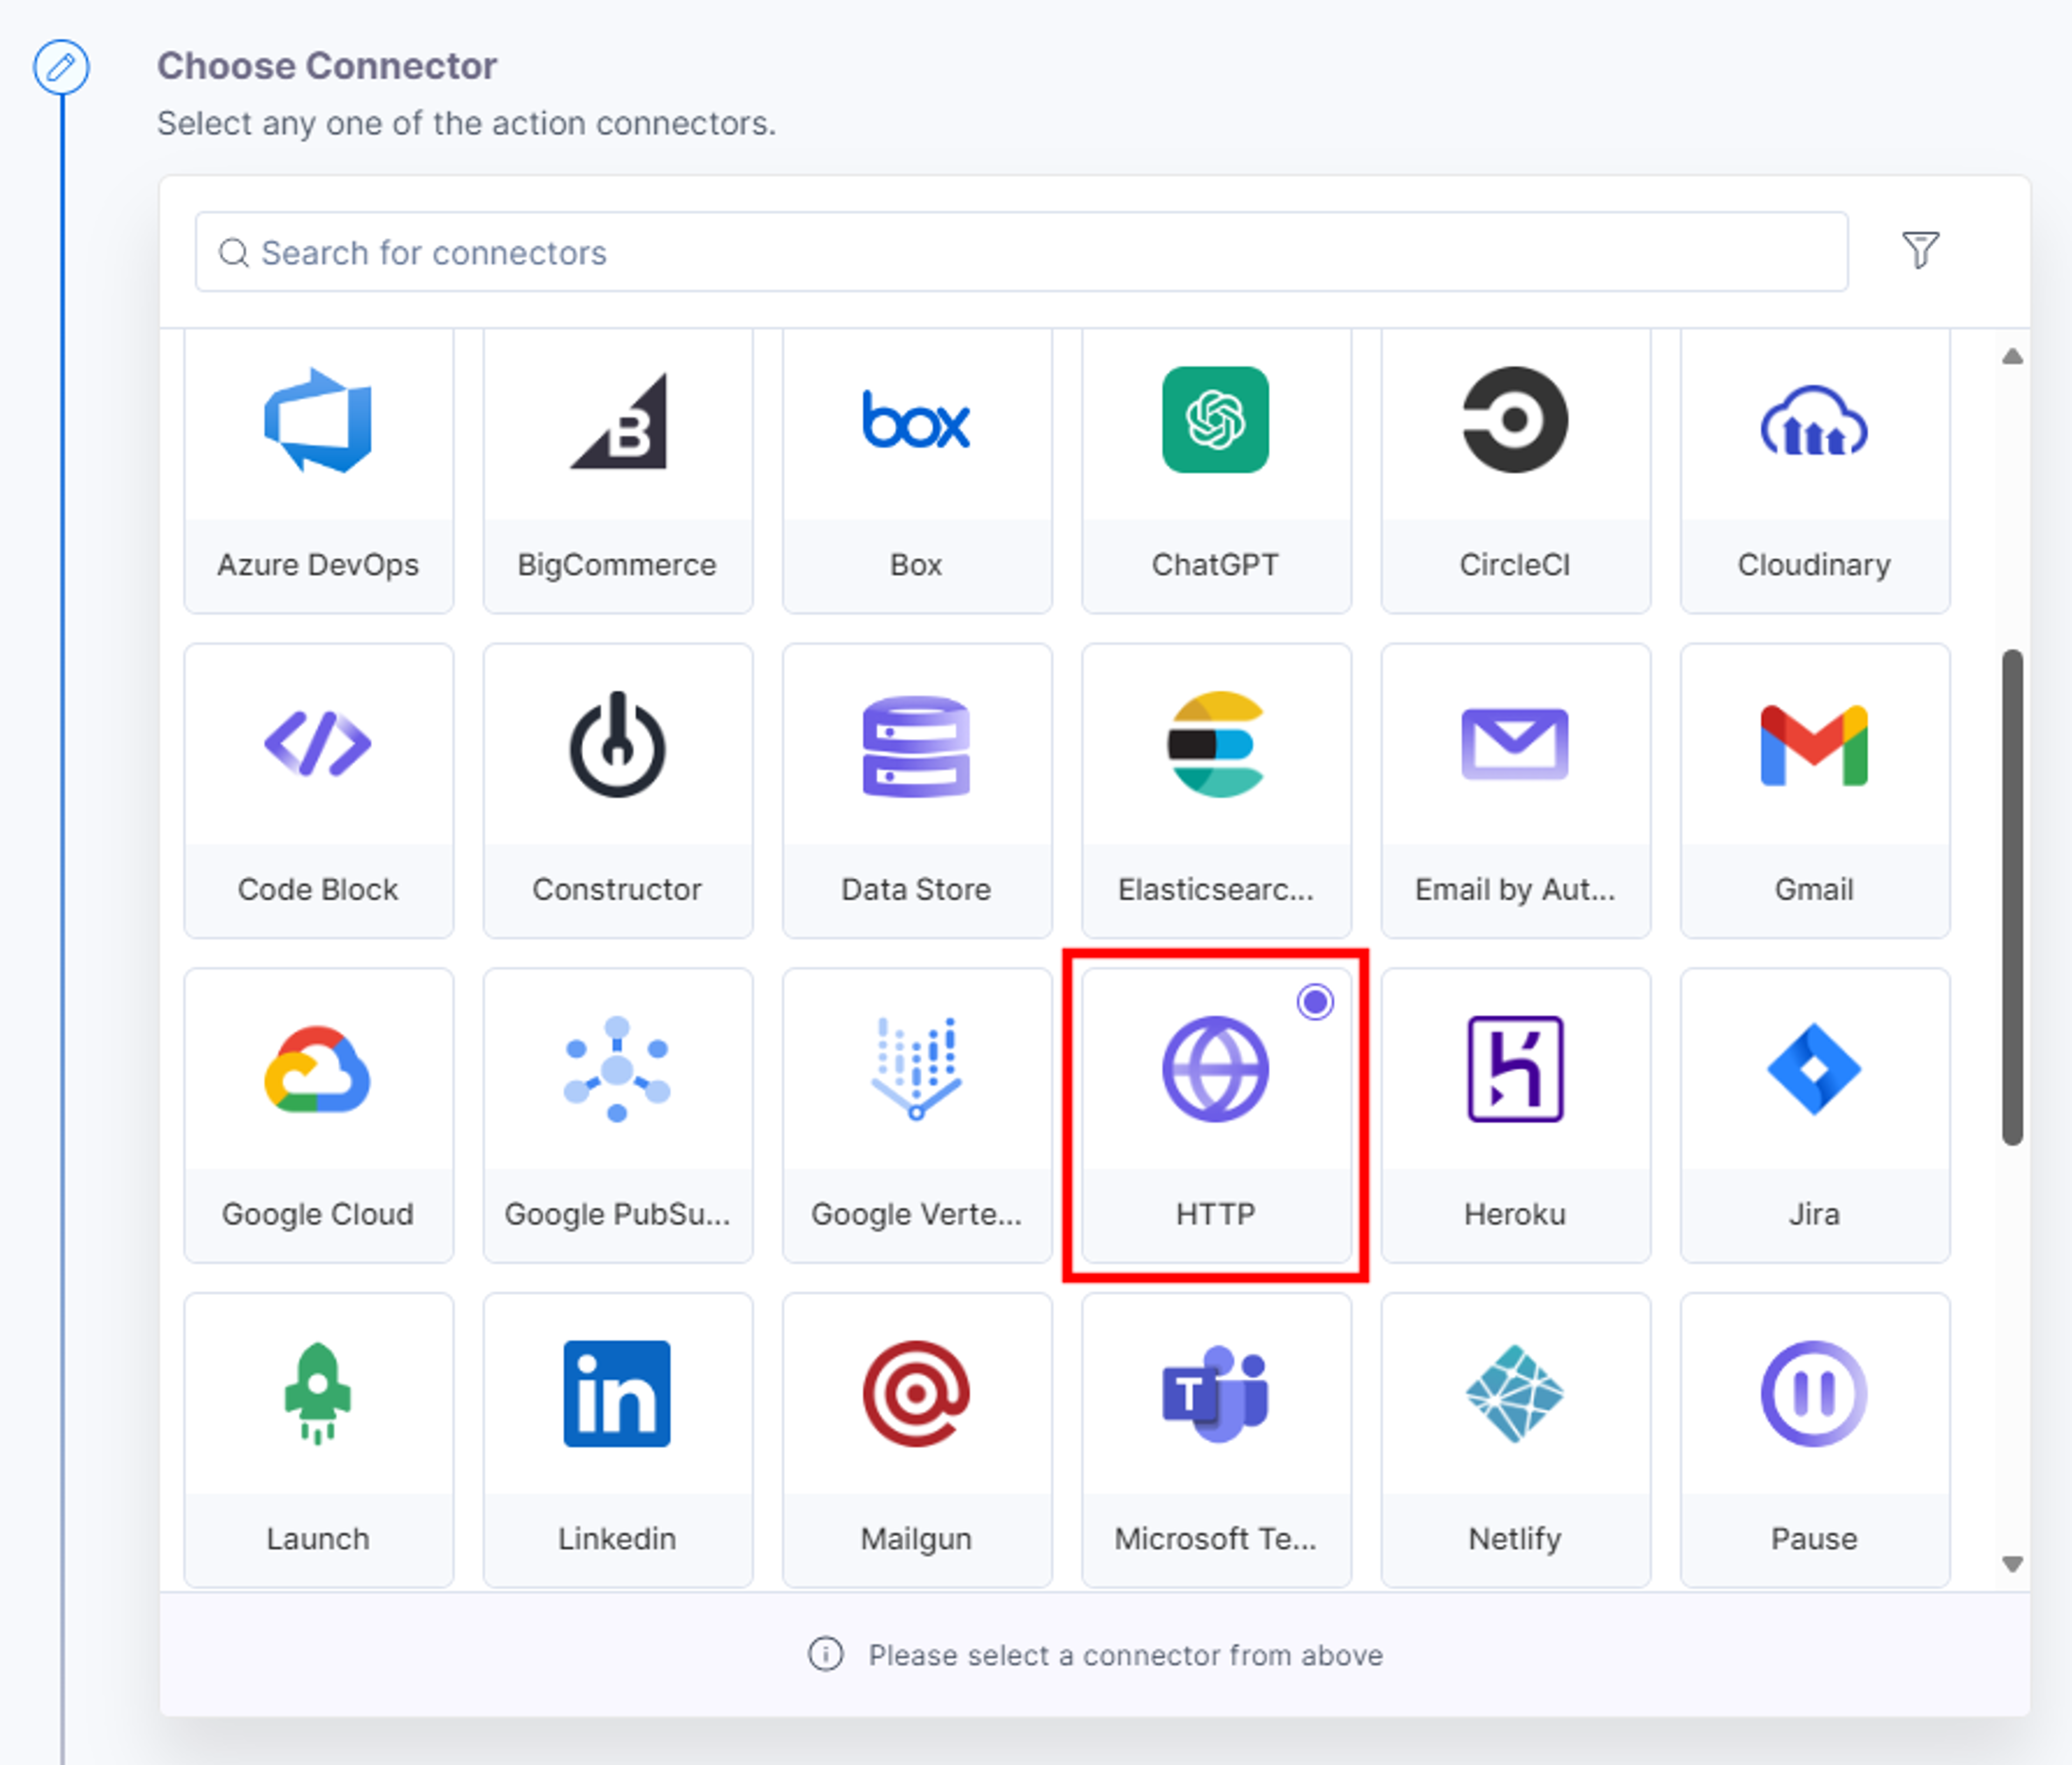Screen dimensions: 2072x1765
Task: Select the Gmail connector icon
Action: click(x=1814, y=745)
